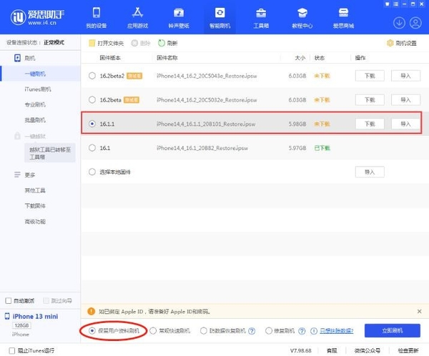
Task: Go to 铃声壁纸 ringtones and wallpapers
Action: [178, 17]
